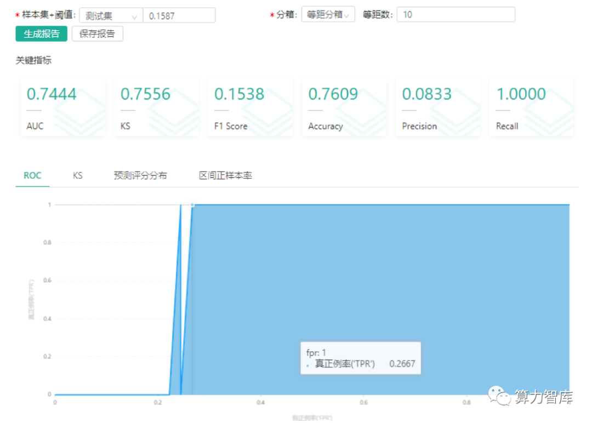Click the 等距数 input showing 10
The image size is (592, 423).
point(456,14)
